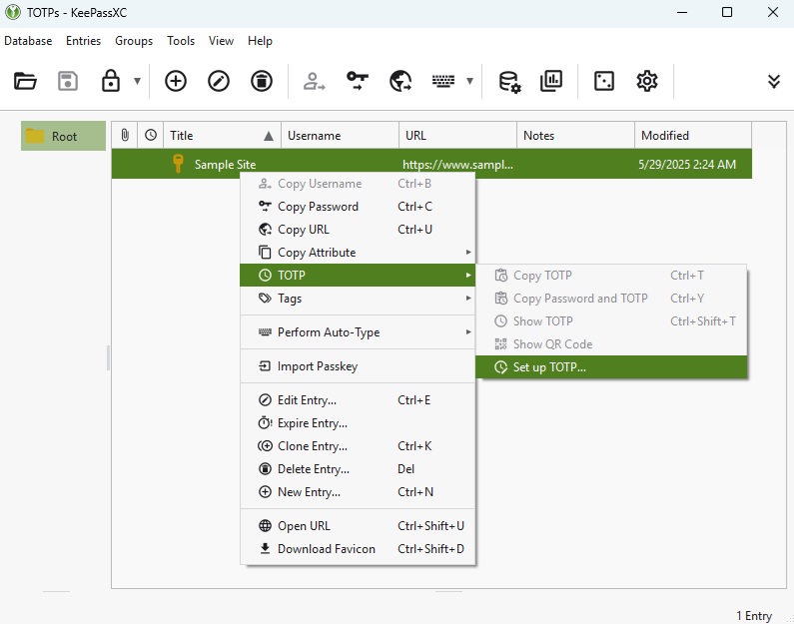Open the password generator dice icon
794x624 pixels.
[x=604, y=82]
